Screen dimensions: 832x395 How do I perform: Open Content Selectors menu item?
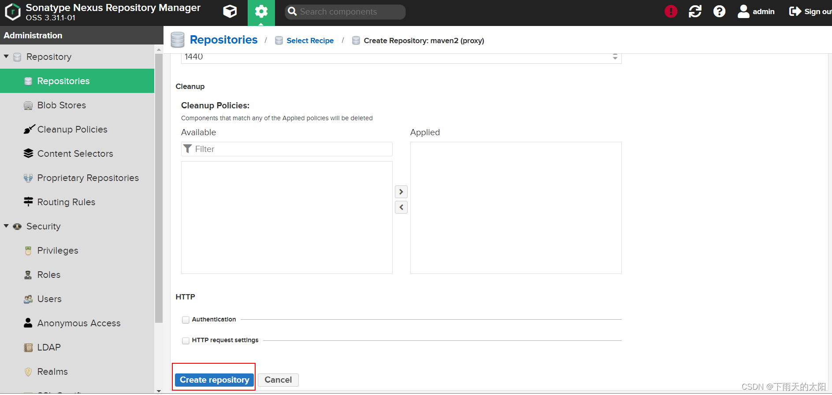[77, 153]
